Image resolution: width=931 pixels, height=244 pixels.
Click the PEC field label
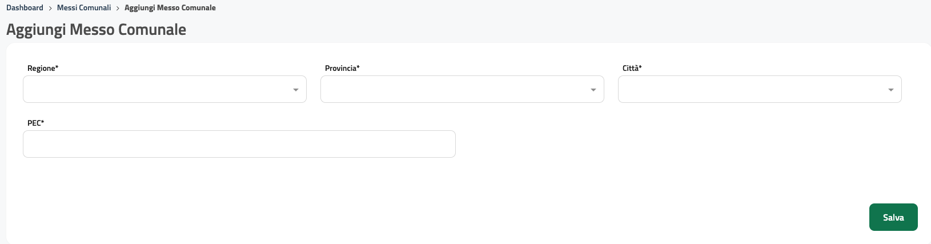coord(34,123)
